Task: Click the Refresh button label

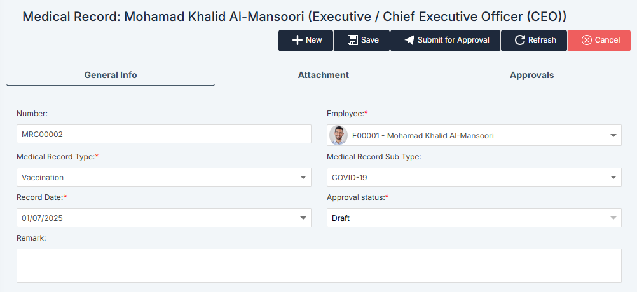Action: click(542, 40)
